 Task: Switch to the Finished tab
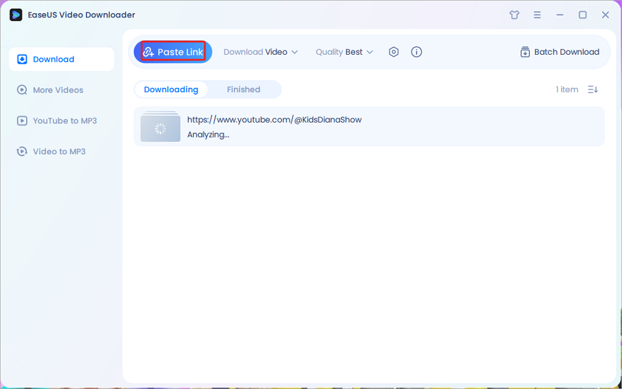coord(244,90)
